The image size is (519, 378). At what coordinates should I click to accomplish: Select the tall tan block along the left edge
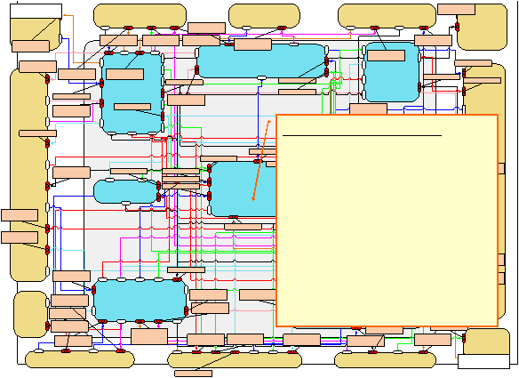pyautogui.click(x=28, y=175)
